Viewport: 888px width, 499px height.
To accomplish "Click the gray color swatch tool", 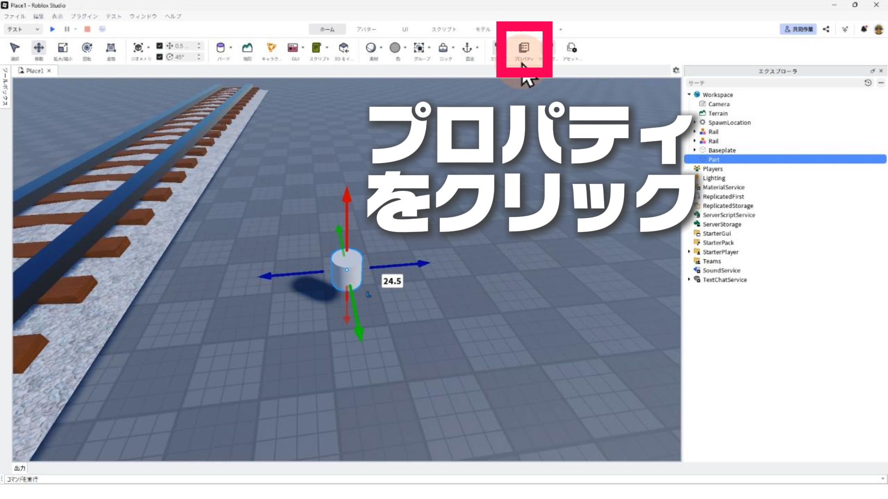I will 395,48.
